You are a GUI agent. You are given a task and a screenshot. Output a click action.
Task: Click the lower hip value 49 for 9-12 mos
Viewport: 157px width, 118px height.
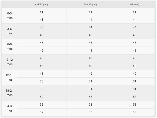click(x=134, y=66)
